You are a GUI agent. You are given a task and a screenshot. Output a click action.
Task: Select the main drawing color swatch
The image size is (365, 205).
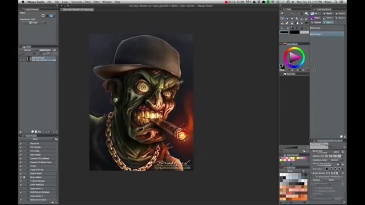[284, 32]
